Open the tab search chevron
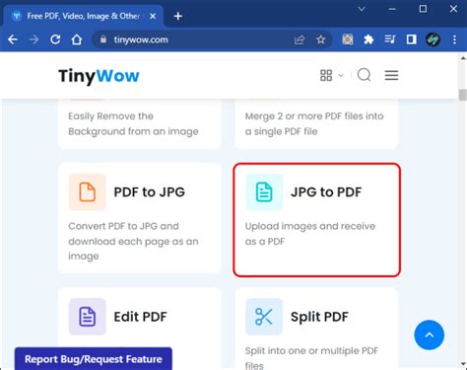This screenshot has width=467, height=370. point(362,9)
